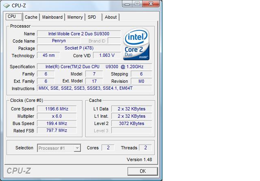This screenshot has height=181, width=260.
Task: Click the L1 Data 2 x 32 KBytes value
Action: pyautogui.click(x=132, y=109)
